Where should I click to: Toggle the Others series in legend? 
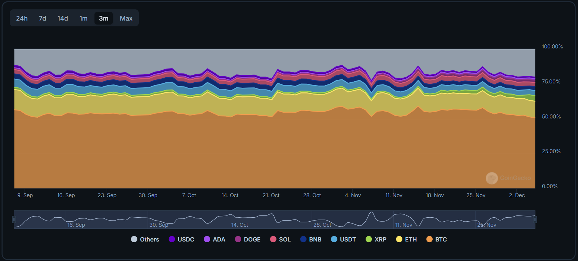[x=145, y=239]
